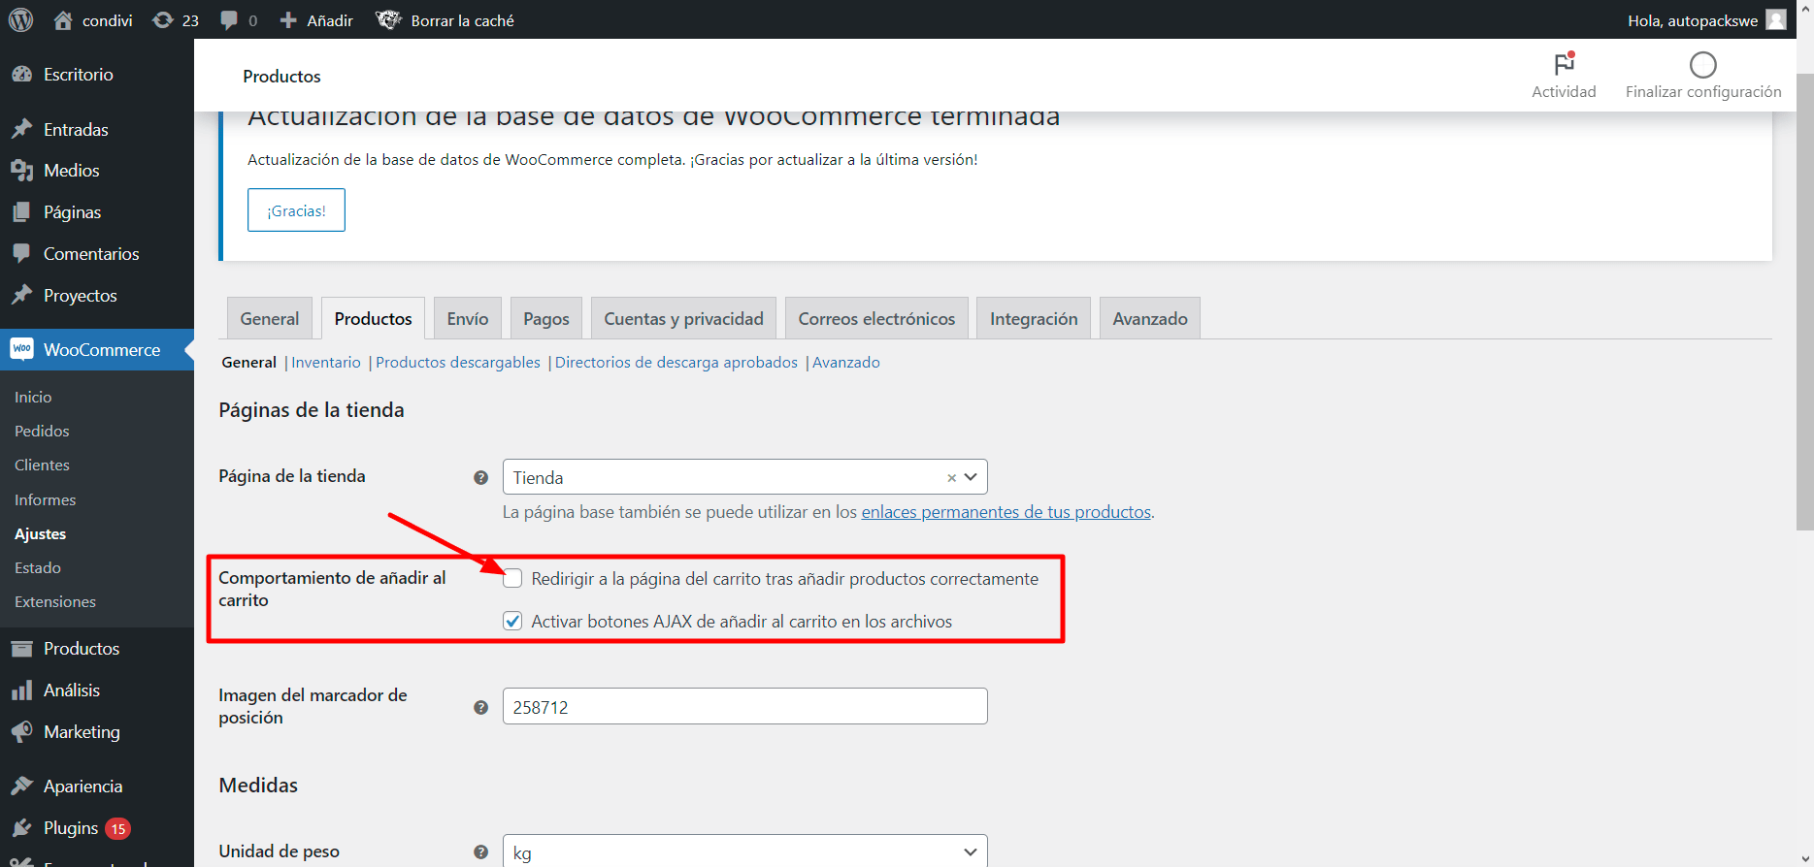Click the Marketing megaphone icon
The image size is (1814, 867).
pos(21,732)
